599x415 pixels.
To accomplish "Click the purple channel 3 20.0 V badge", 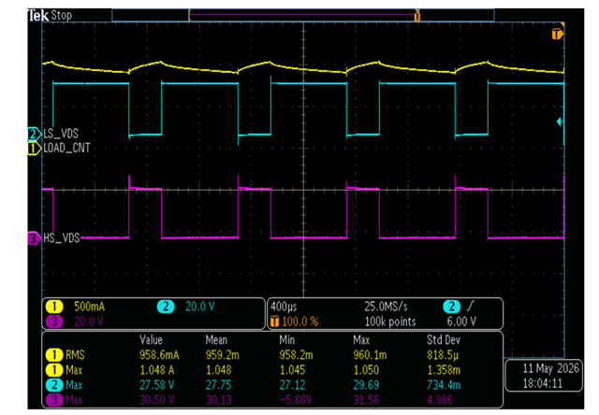I will click(x=54, y=322).
